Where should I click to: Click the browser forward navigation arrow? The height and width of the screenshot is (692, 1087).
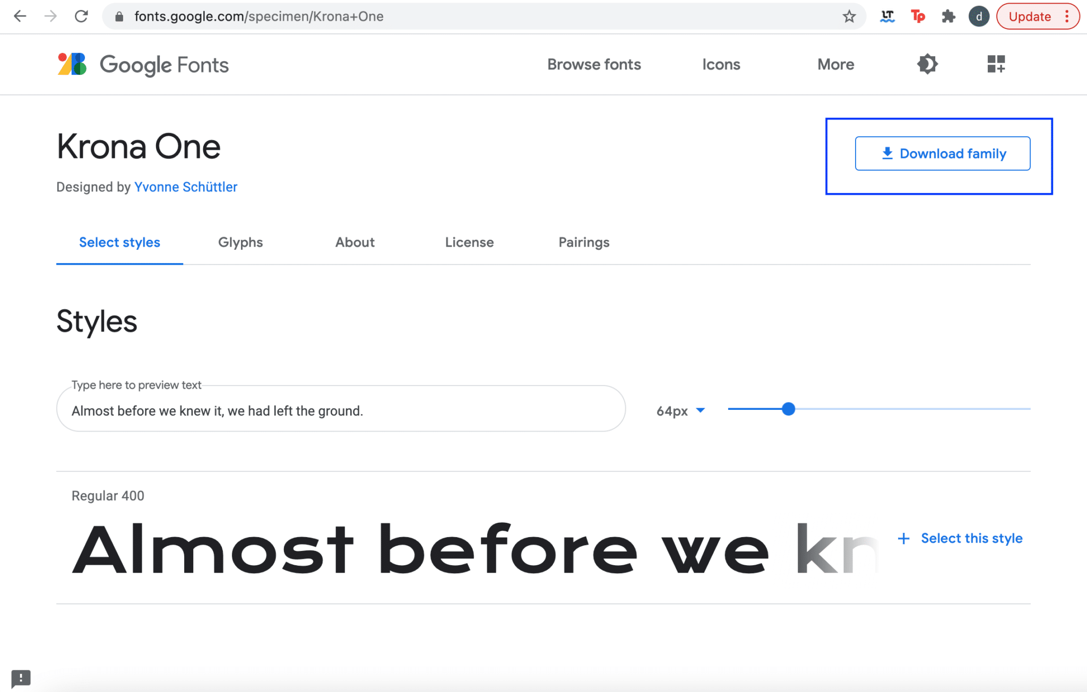51,16
